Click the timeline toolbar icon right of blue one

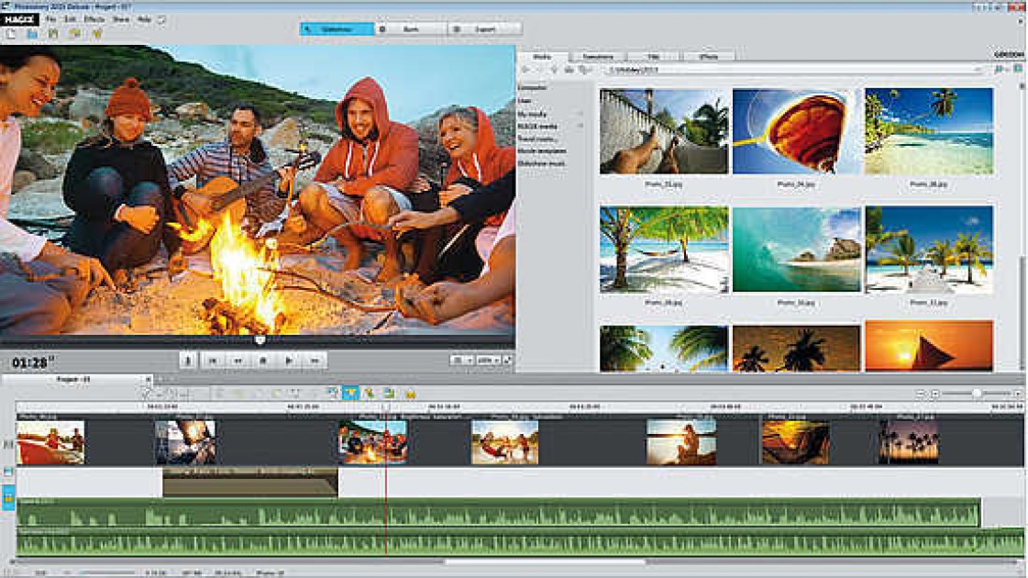pyautogui.click(x=370, y=393)
